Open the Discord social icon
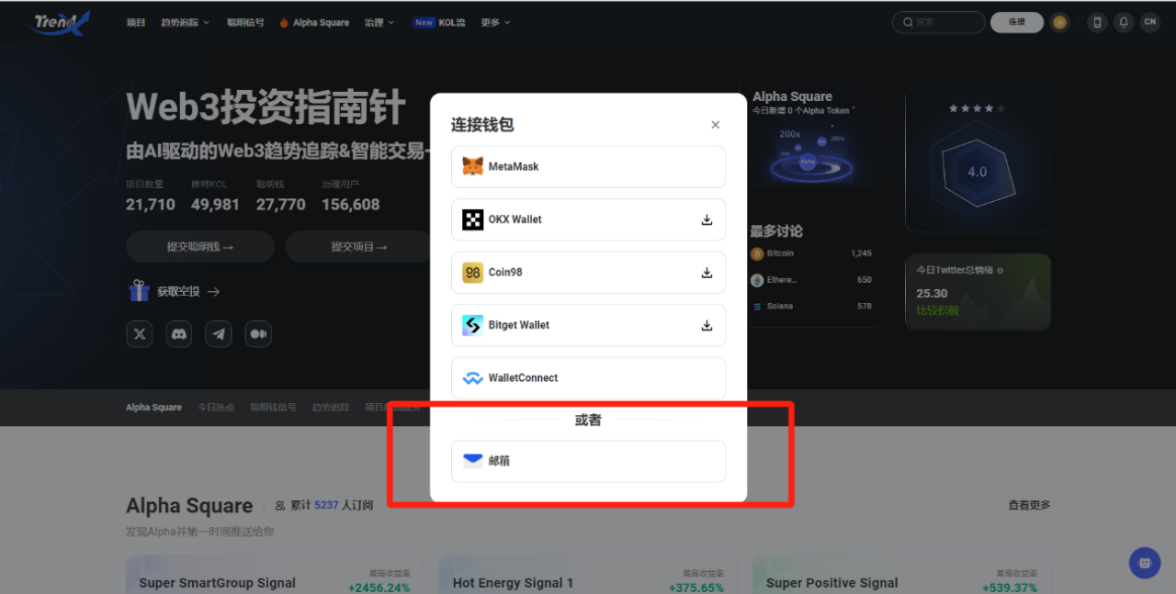The width and height of the screenshot is (1176, 594). [x=179, y=334]
